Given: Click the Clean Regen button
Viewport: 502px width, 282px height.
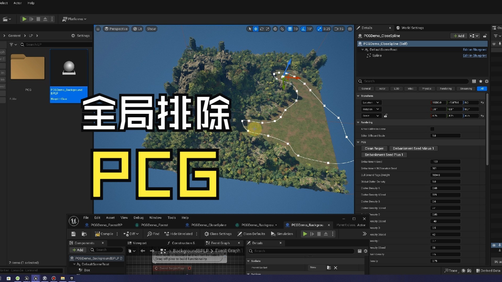Looking at the screenshot, I should click(x=374, y=149).
